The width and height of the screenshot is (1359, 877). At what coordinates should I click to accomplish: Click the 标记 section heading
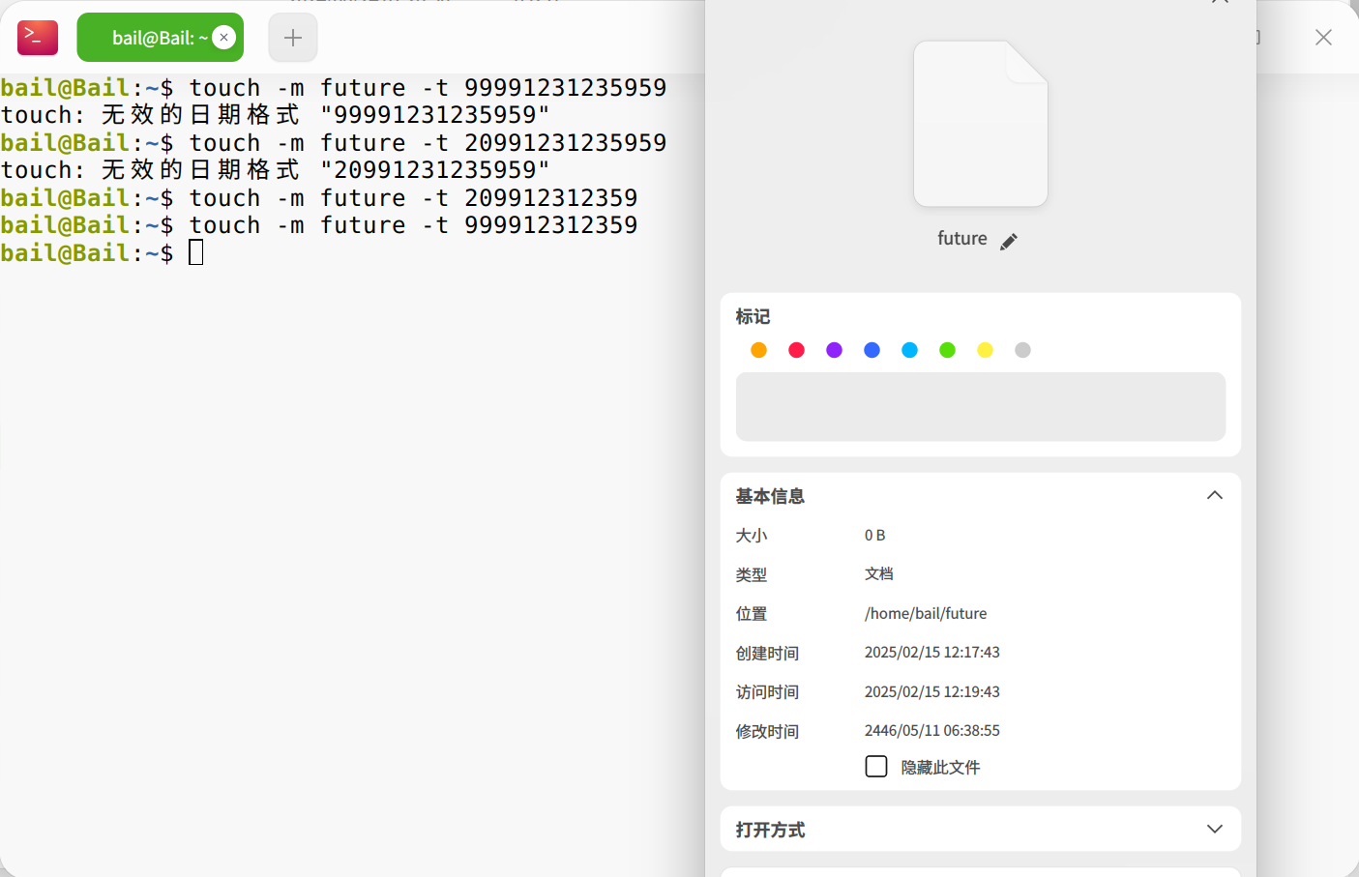(x=753, y=317)
